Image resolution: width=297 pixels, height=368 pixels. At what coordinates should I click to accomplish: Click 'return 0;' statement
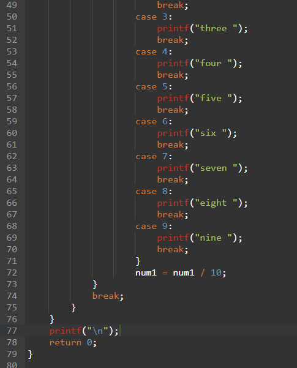[x=73, y=342]
